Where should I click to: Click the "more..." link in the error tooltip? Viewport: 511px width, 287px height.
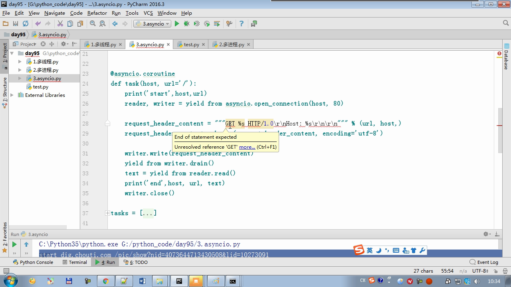[247, 147]
